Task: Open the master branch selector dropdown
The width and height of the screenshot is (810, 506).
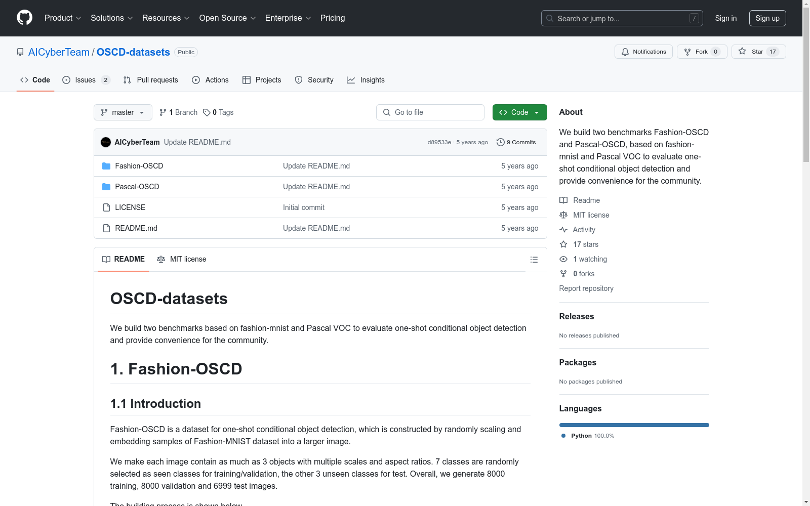Action: point(123,112)
